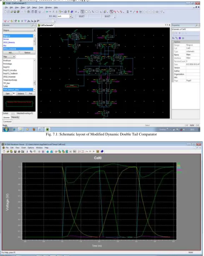Select SPICE_Parameter in the cell list

click(18, 77)
